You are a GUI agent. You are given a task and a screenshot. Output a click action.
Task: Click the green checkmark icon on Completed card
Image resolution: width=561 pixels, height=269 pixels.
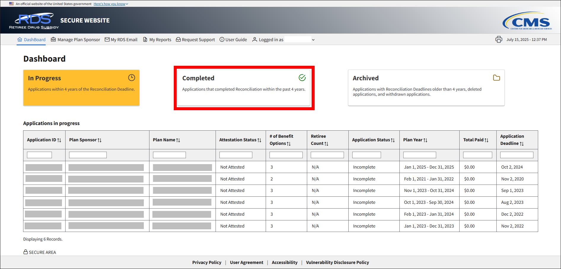tap(302, 78)
